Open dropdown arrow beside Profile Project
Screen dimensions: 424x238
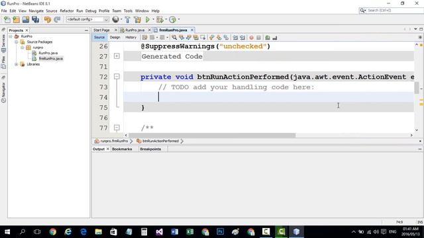[x=179, y=19]
